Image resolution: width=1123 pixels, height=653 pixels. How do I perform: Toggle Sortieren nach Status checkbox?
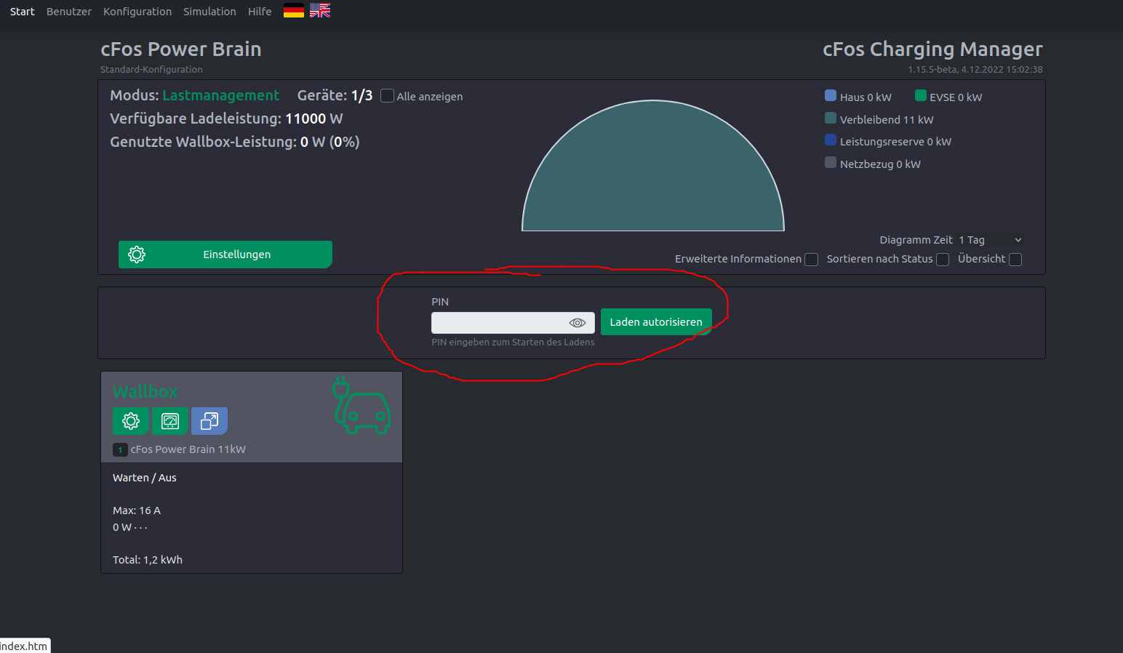943,260
